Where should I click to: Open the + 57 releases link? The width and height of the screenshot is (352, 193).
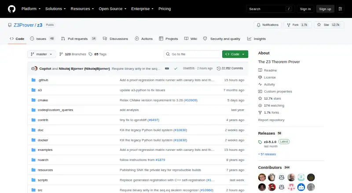tap(267, 154)
